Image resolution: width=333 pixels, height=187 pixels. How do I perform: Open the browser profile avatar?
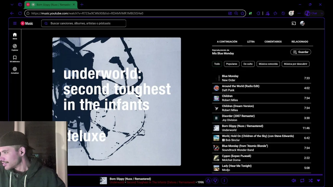(291, 13)
